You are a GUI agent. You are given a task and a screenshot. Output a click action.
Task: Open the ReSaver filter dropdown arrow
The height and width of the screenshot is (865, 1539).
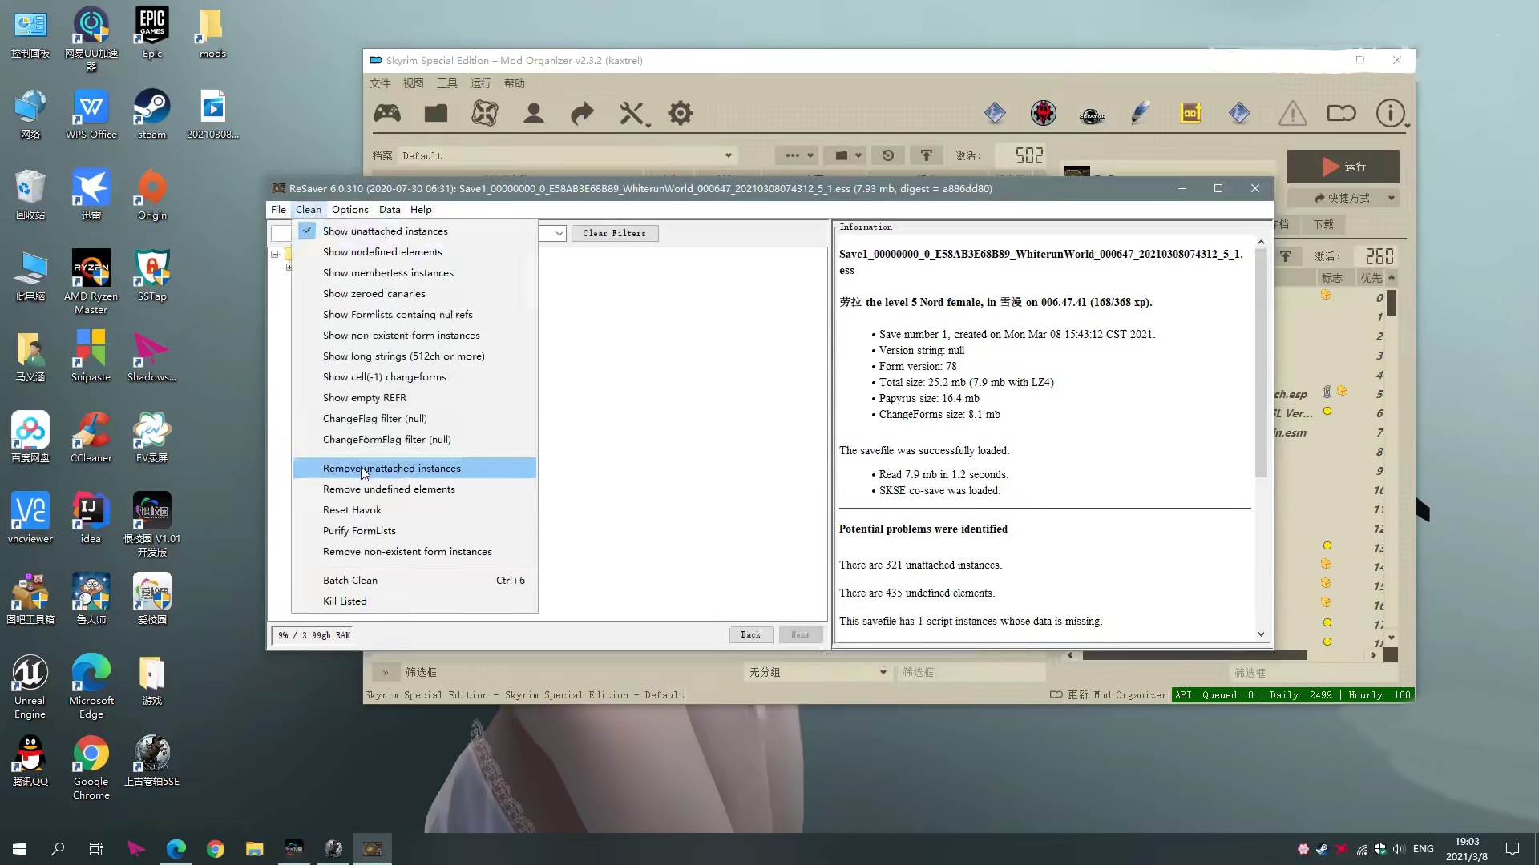(559, 233)
